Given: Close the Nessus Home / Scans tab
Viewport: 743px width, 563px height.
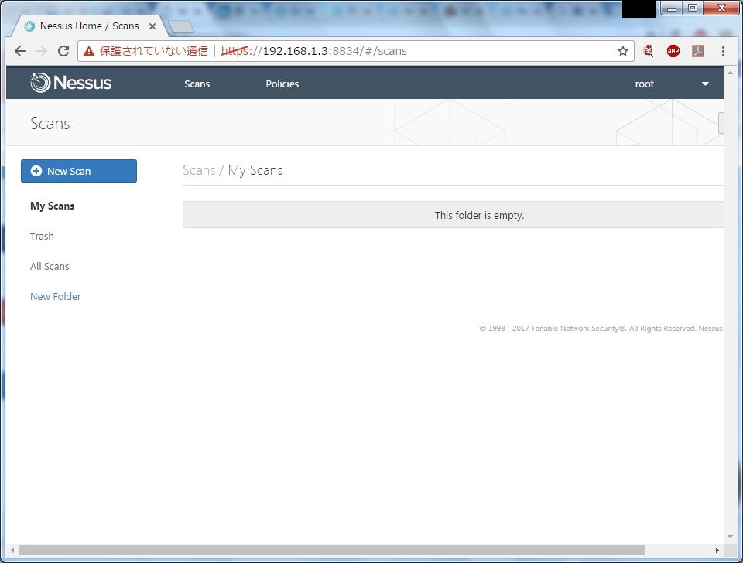Looking at the screenshot, I should tap(152, 26).
